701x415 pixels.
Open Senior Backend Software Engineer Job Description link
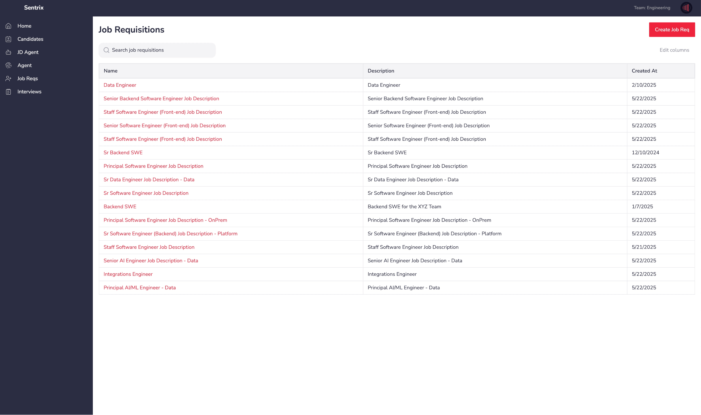click(161, 99)
